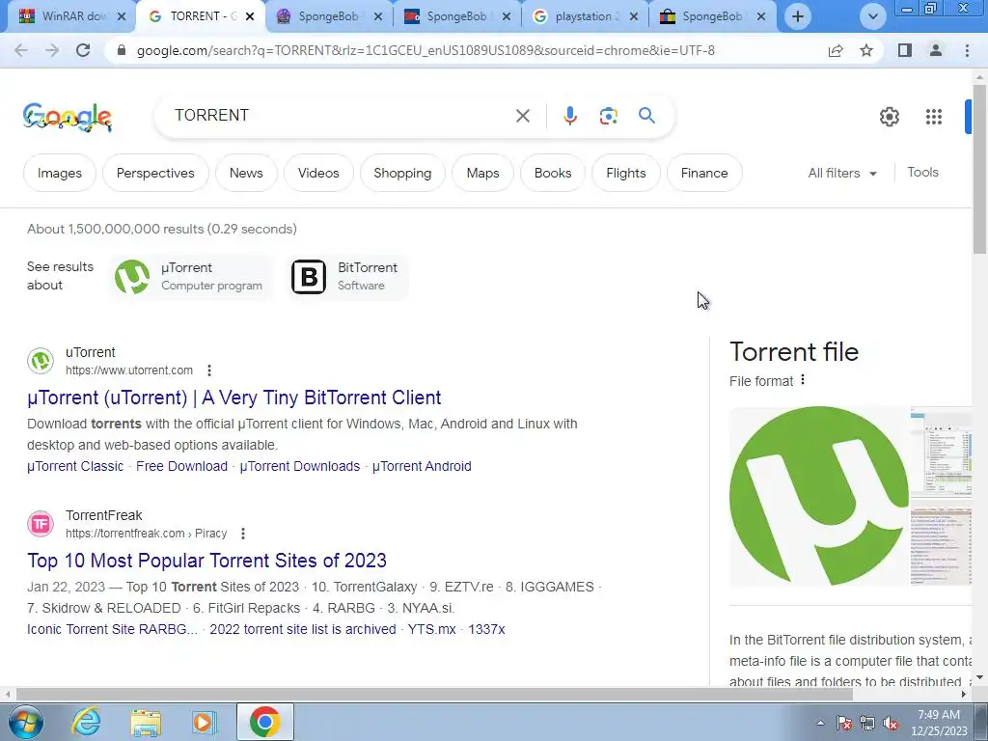Open the Chrome side panel icon
Screen dimensions: 988x741
(x=905, y=50)
